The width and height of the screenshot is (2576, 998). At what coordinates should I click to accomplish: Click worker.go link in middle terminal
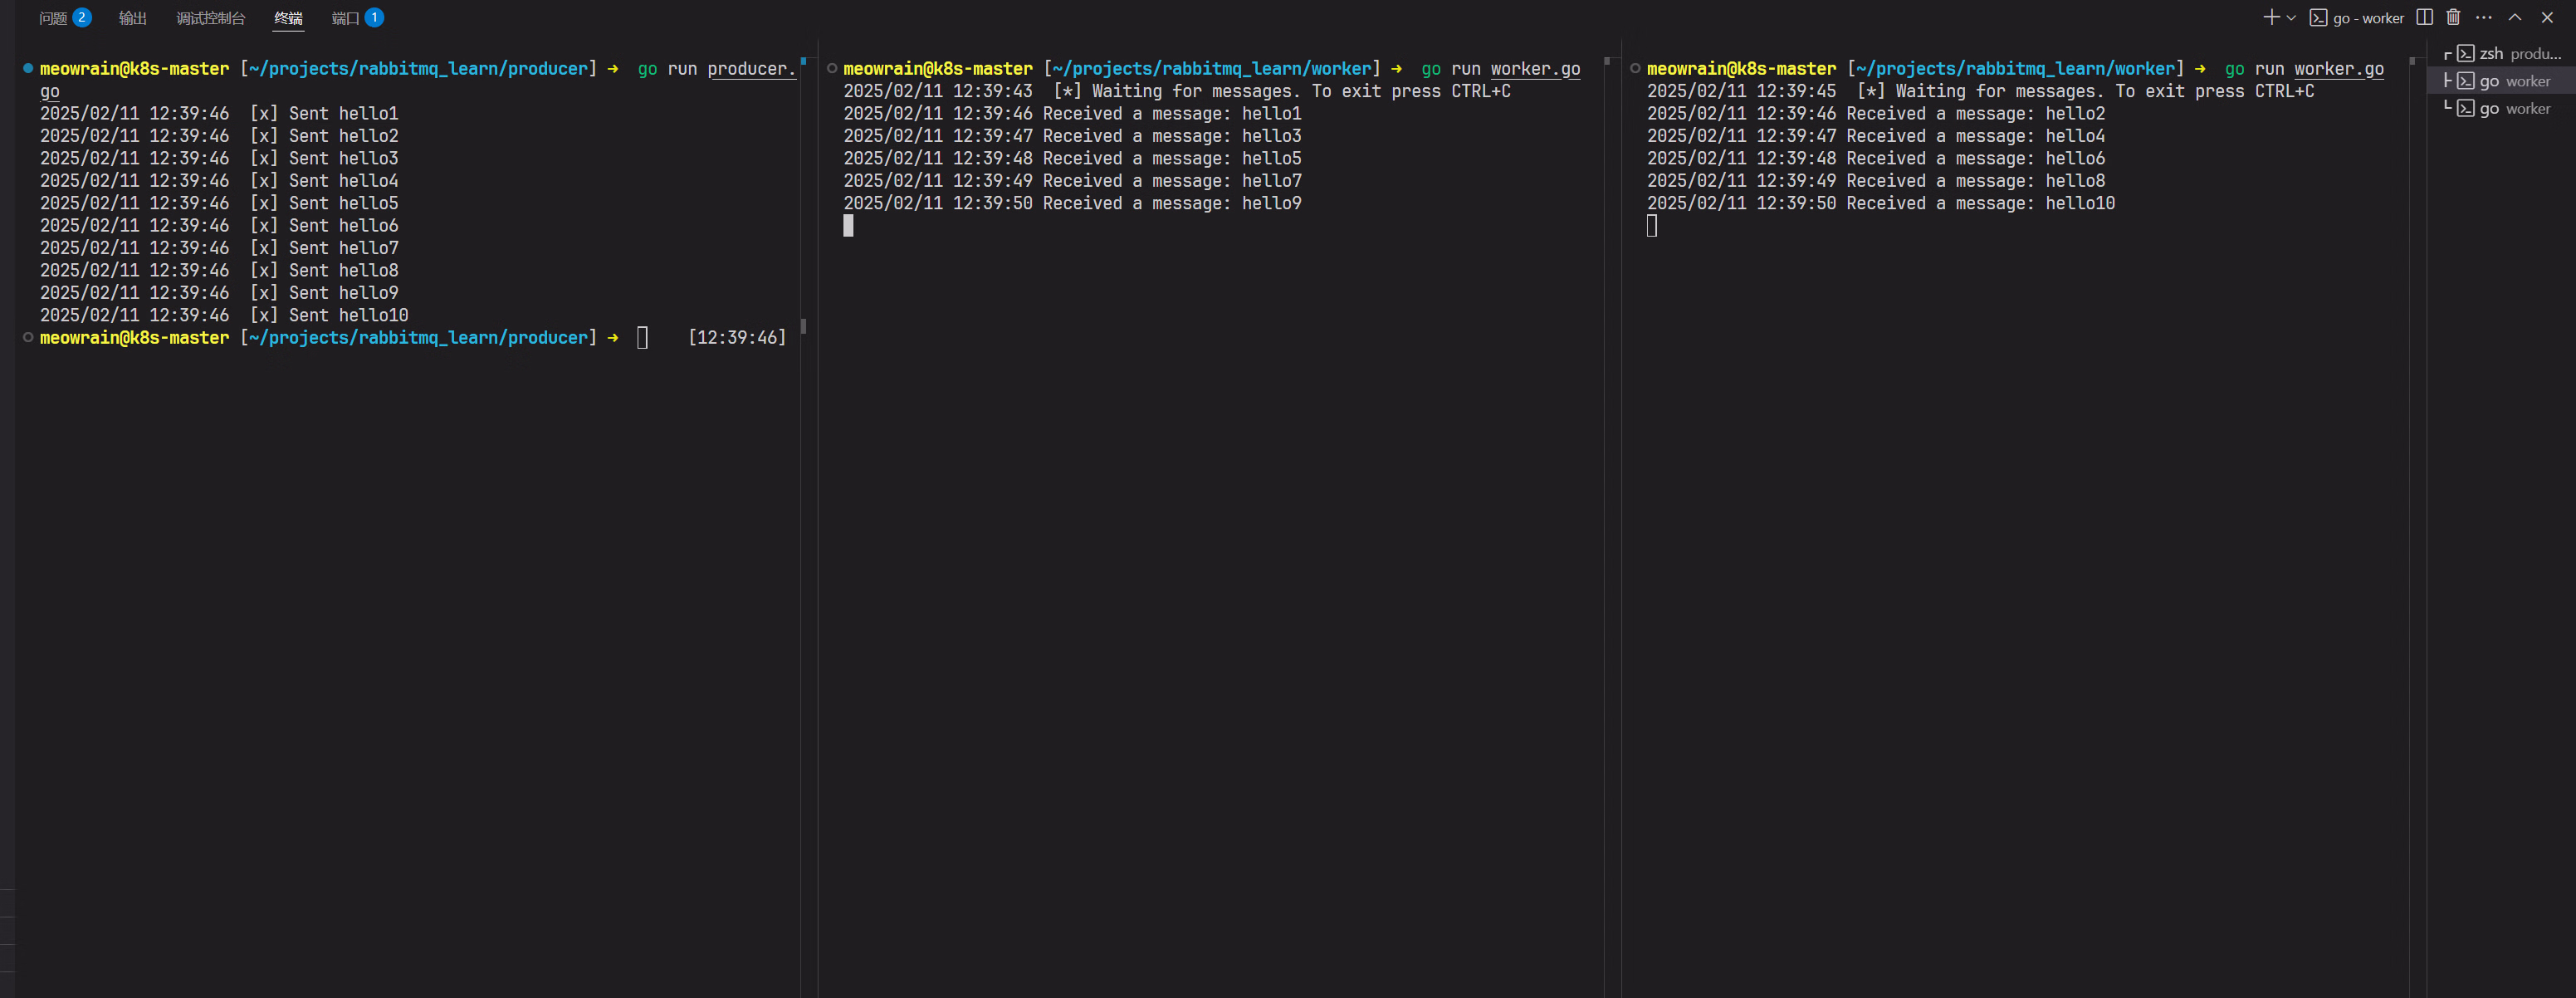[1535, 69]
